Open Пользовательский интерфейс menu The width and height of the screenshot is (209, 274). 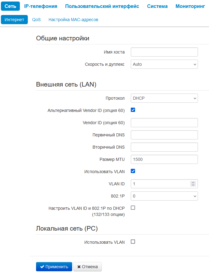pyautogui.click(x=102, y=6)
